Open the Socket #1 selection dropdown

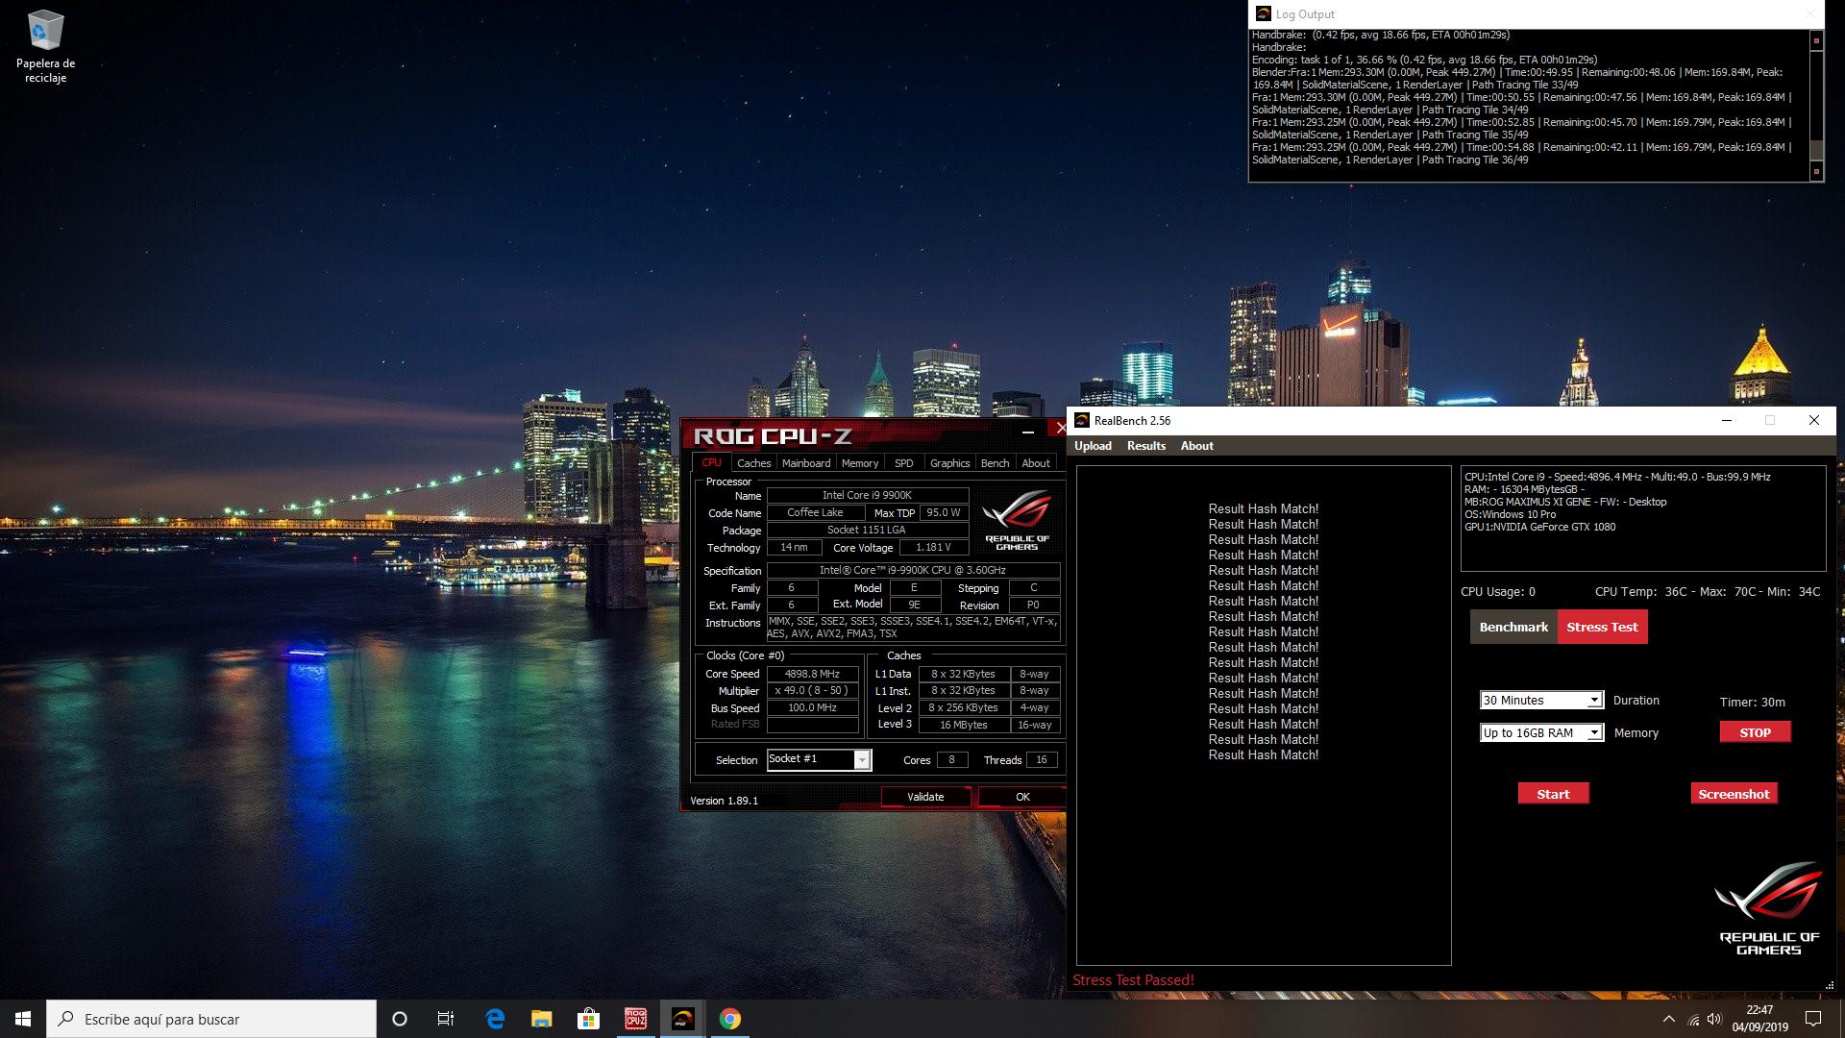click(x=862, y=760)
